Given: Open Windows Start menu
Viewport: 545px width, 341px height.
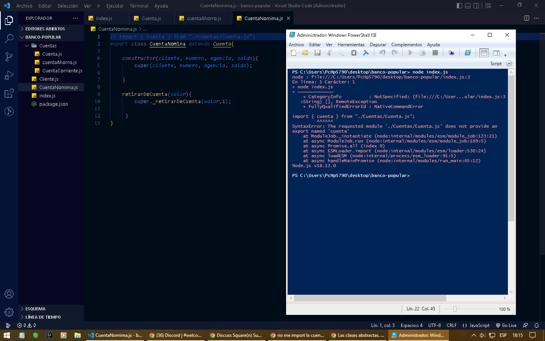Looking at the screenshot, I should tap(6, 335).
